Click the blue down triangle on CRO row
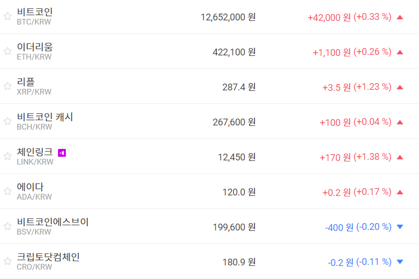Viewport: 419px width, 279px height. coord(400,262)
